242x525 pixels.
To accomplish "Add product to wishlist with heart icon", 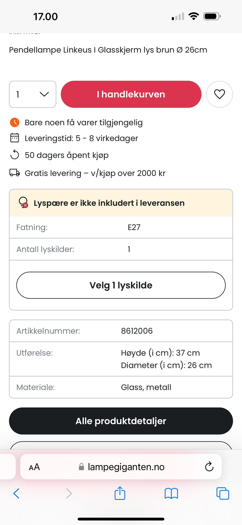I will tap(219, 94).
